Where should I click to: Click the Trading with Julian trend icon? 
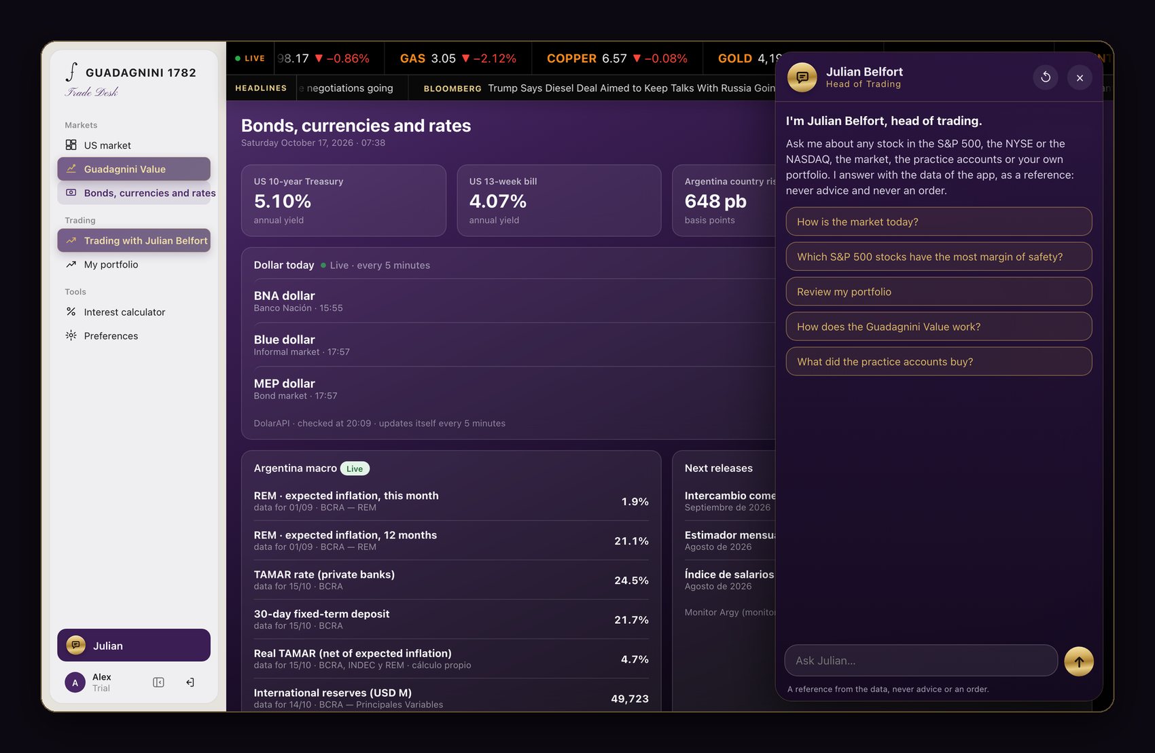point(71,240)
